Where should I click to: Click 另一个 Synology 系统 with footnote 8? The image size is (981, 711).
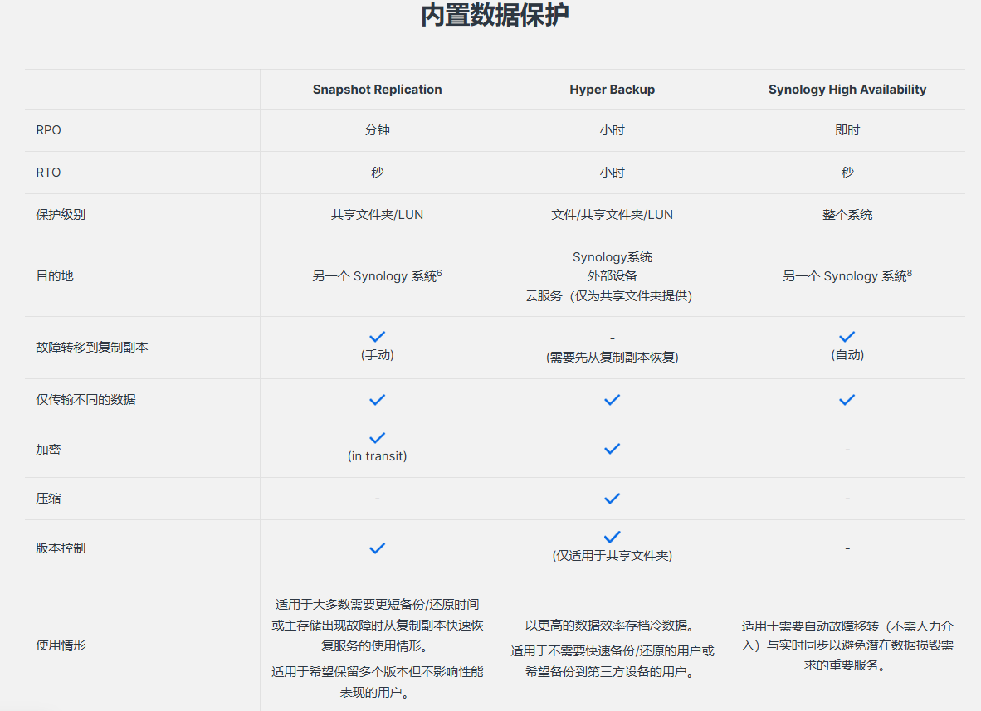pos(847,275)
